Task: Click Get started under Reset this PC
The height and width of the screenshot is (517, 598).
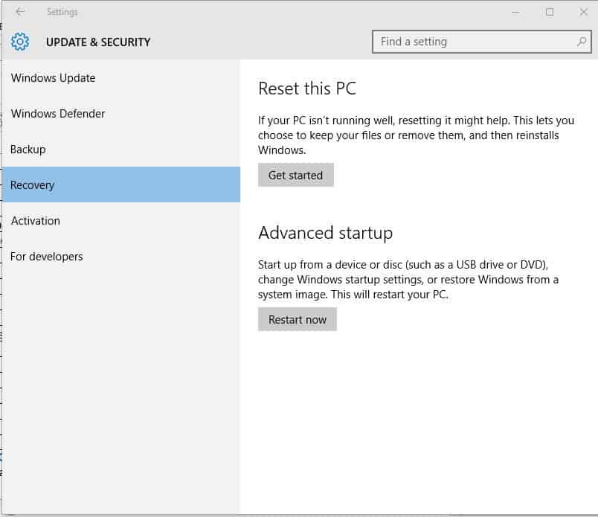Action: point(295,175)
